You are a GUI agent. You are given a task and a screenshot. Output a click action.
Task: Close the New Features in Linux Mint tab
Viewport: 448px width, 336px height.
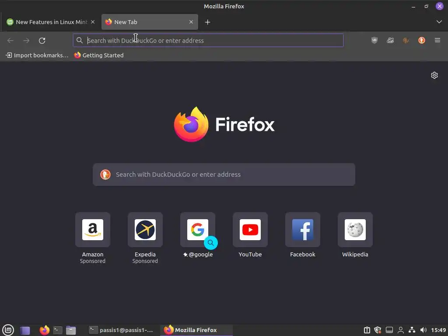click(x=93, y=22)
